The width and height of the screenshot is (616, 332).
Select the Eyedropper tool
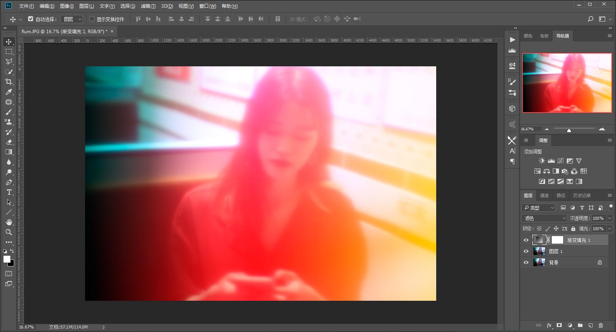(9, 92)
